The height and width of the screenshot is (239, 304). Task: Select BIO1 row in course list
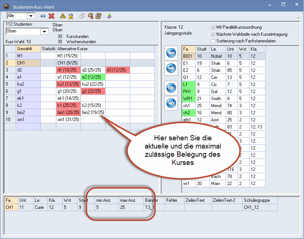(x=223, y=56)
